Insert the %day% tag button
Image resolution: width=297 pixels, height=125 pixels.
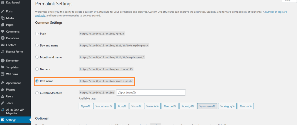click(122, 106)
